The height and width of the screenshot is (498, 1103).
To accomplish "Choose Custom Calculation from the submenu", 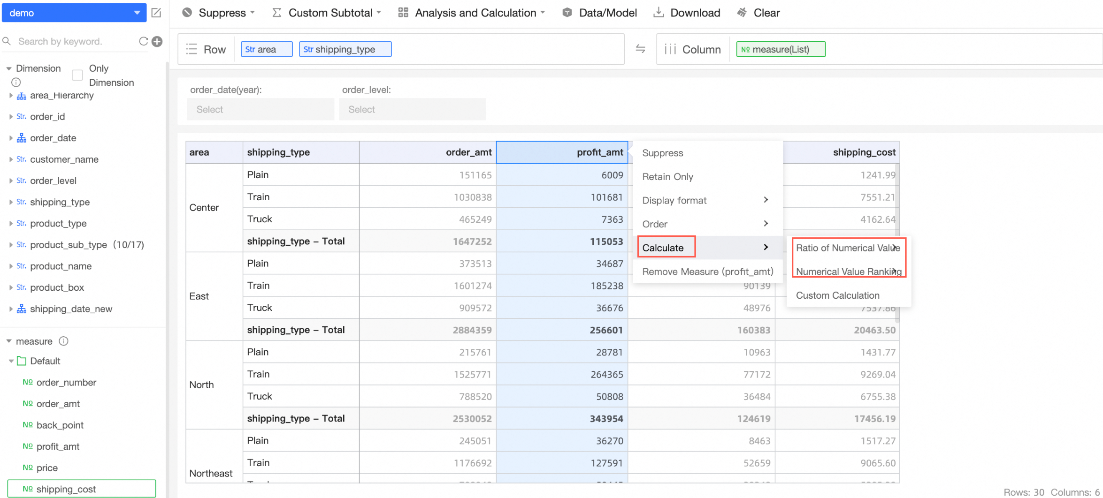I will click(x=837, y=295).
